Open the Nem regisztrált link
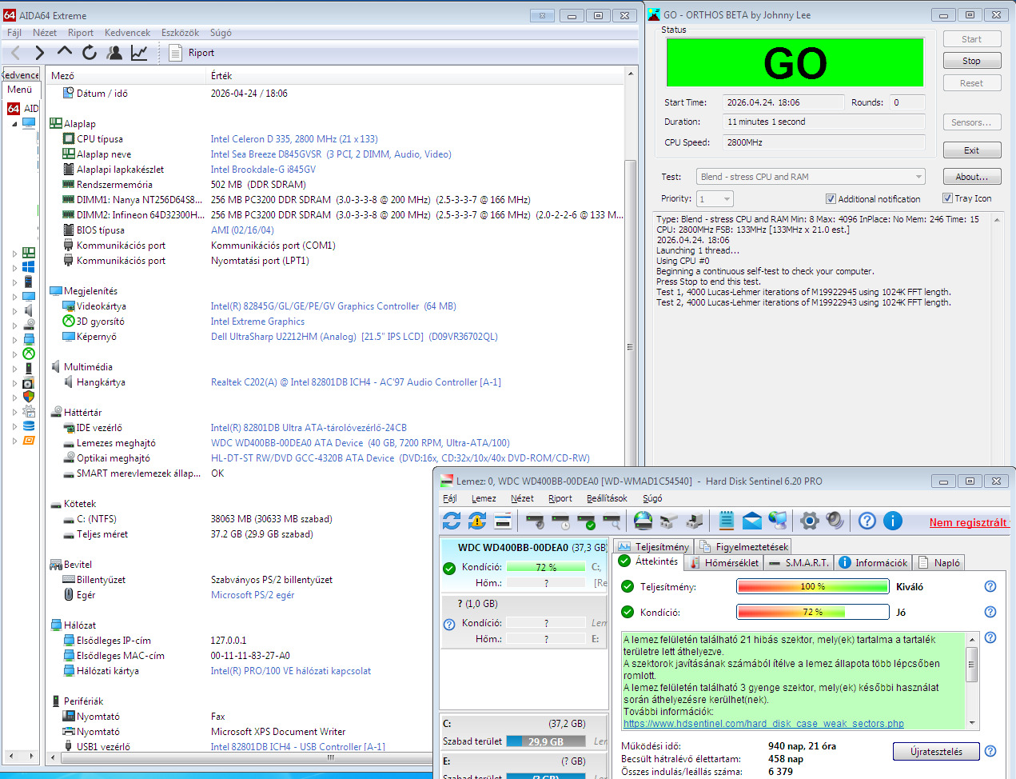The image size is (1016, 779). [x=968, y=522]
